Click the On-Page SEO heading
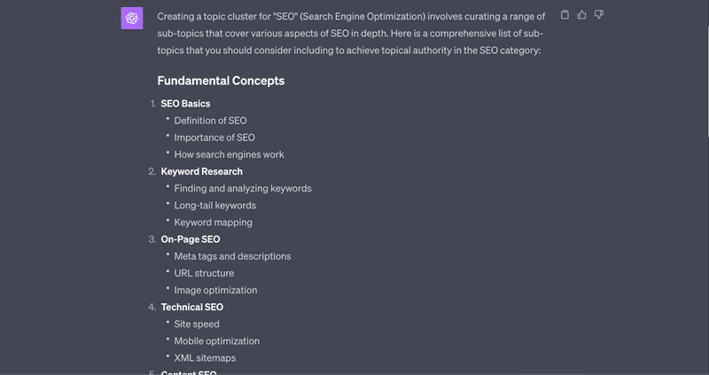 click(191, 239)
